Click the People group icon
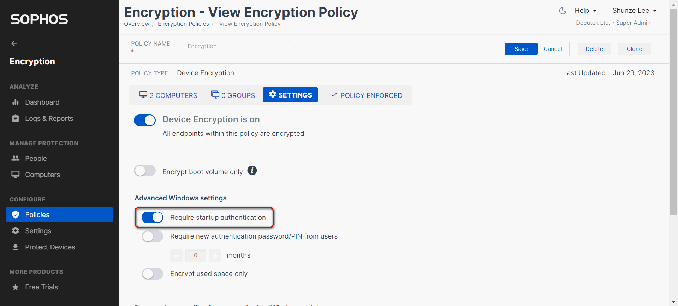 coord(15,158)
